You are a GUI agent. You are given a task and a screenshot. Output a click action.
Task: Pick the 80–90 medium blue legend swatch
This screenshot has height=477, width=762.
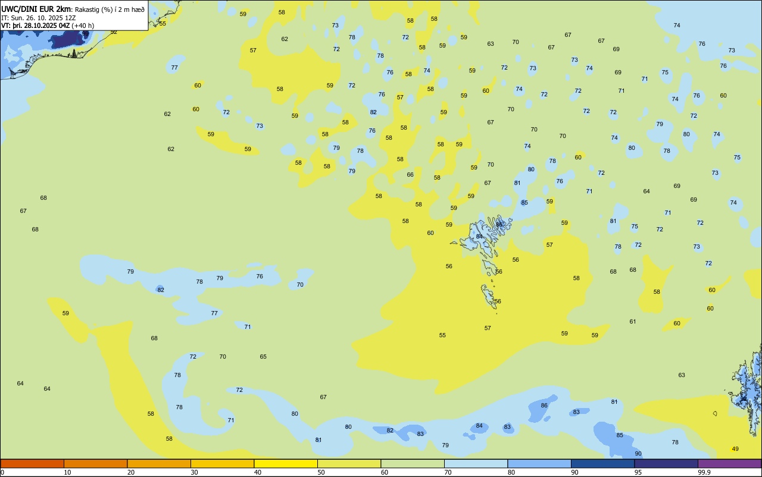point(539,463)
